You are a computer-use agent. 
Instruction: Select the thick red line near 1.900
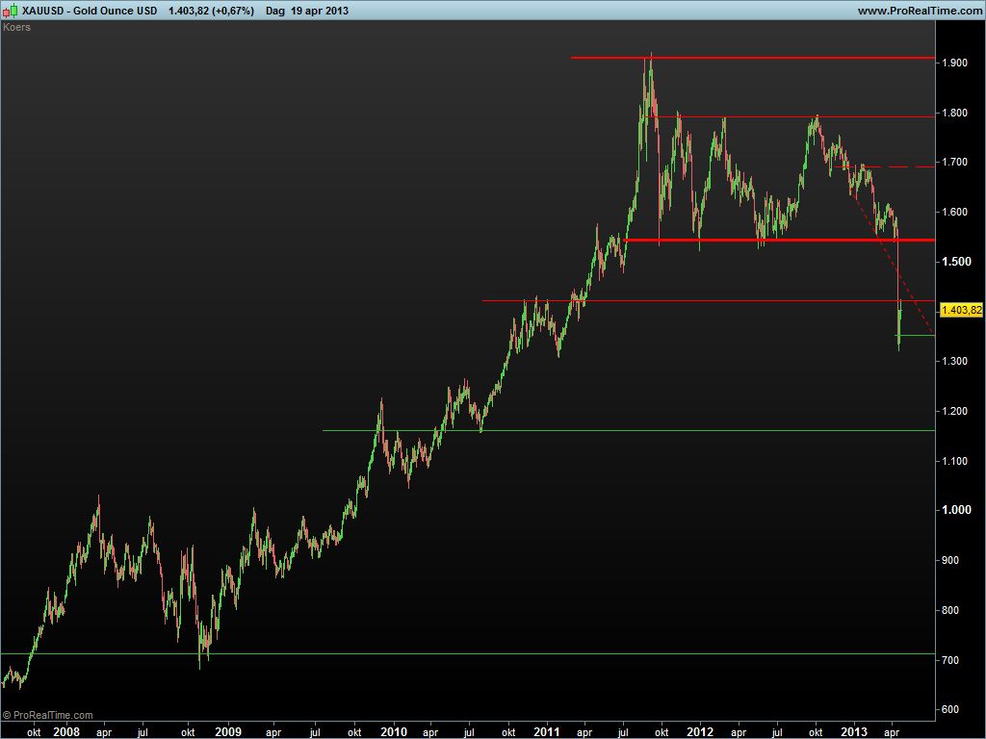(x=751, y=58)
